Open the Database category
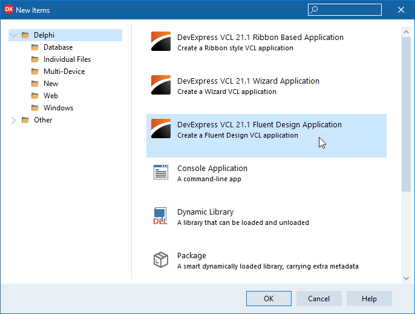Screen dimensions: 415x314 (58, 47)
